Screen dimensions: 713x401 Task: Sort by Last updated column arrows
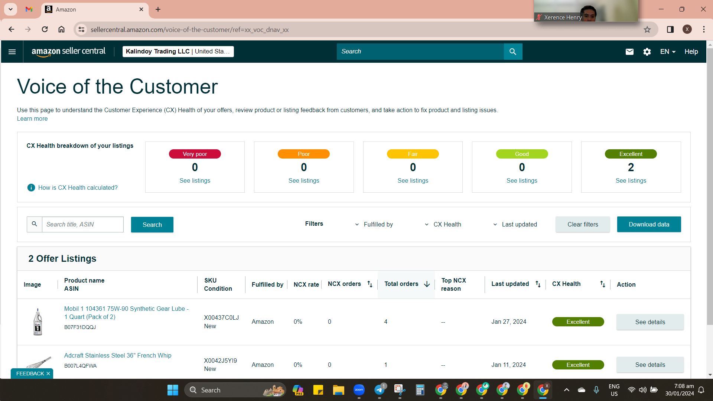click(x=538, y=284)
